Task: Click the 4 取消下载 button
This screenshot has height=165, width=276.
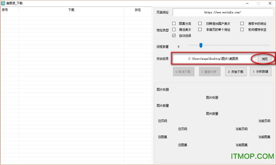Action: click(184, 72)
